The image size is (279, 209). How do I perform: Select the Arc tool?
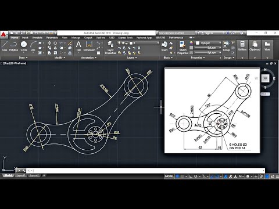point(33,46)
